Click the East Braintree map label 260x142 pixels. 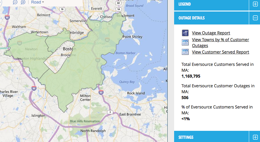130,114
